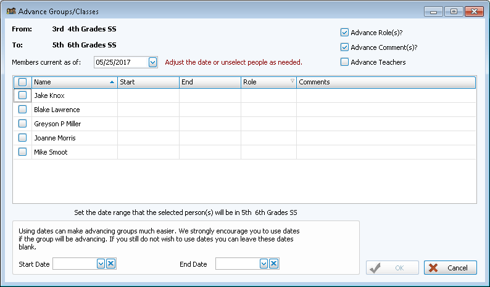The image size is (490, 287).
Task: Uncheck Advance Comment(s) option
Action: [x=345, y=47]
